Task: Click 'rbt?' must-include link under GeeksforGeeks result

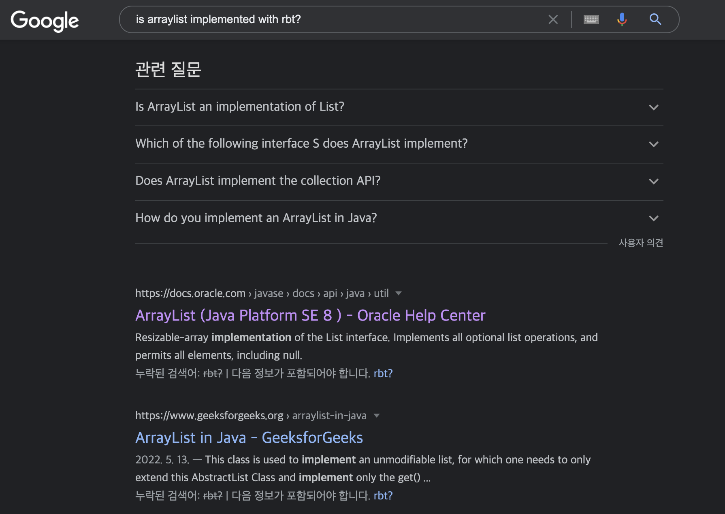Action: click(383, 495)
